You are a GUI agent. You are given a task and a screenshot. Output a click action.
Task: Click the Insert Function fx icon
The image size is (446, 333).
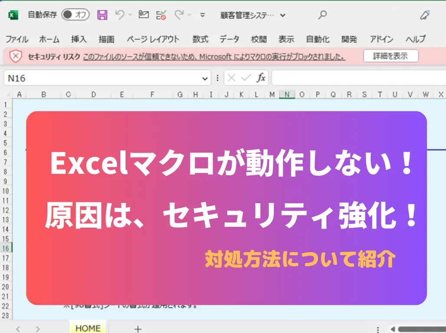pyautogui.click(x=261, y=78)
